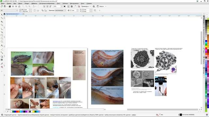
Task: Click the page width field
Action: 25,9
